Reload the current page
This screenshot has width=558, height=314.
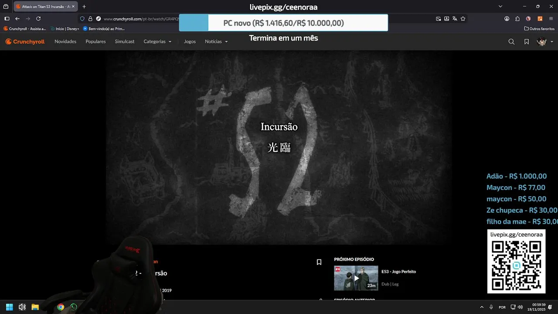[x=38, y=19]
